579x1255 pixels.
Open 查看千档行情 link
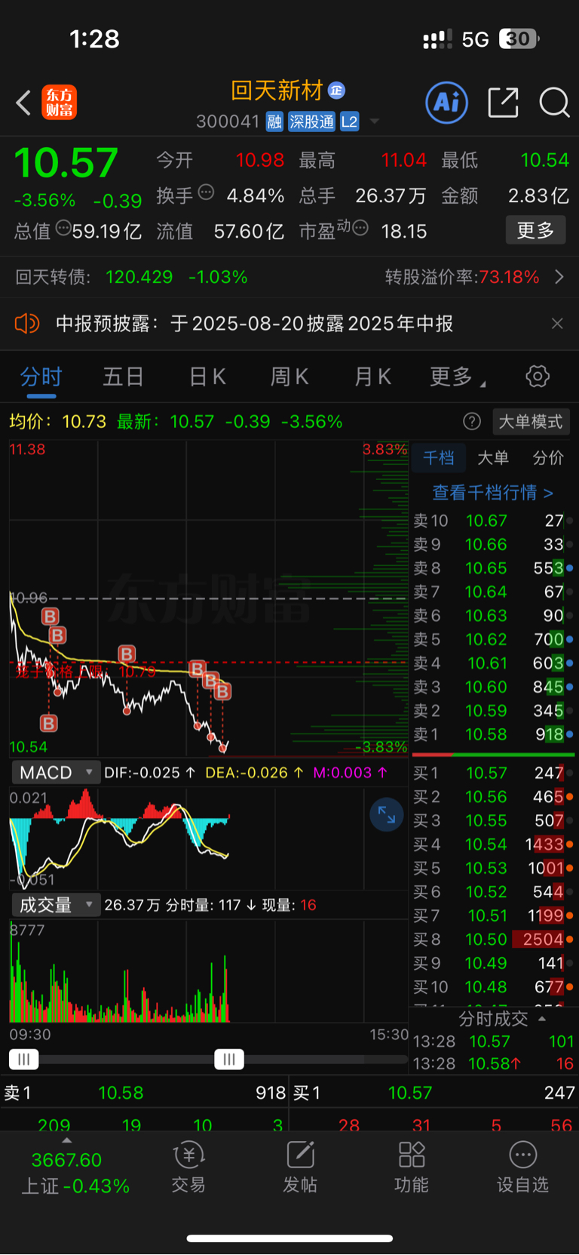pos(493,492)
